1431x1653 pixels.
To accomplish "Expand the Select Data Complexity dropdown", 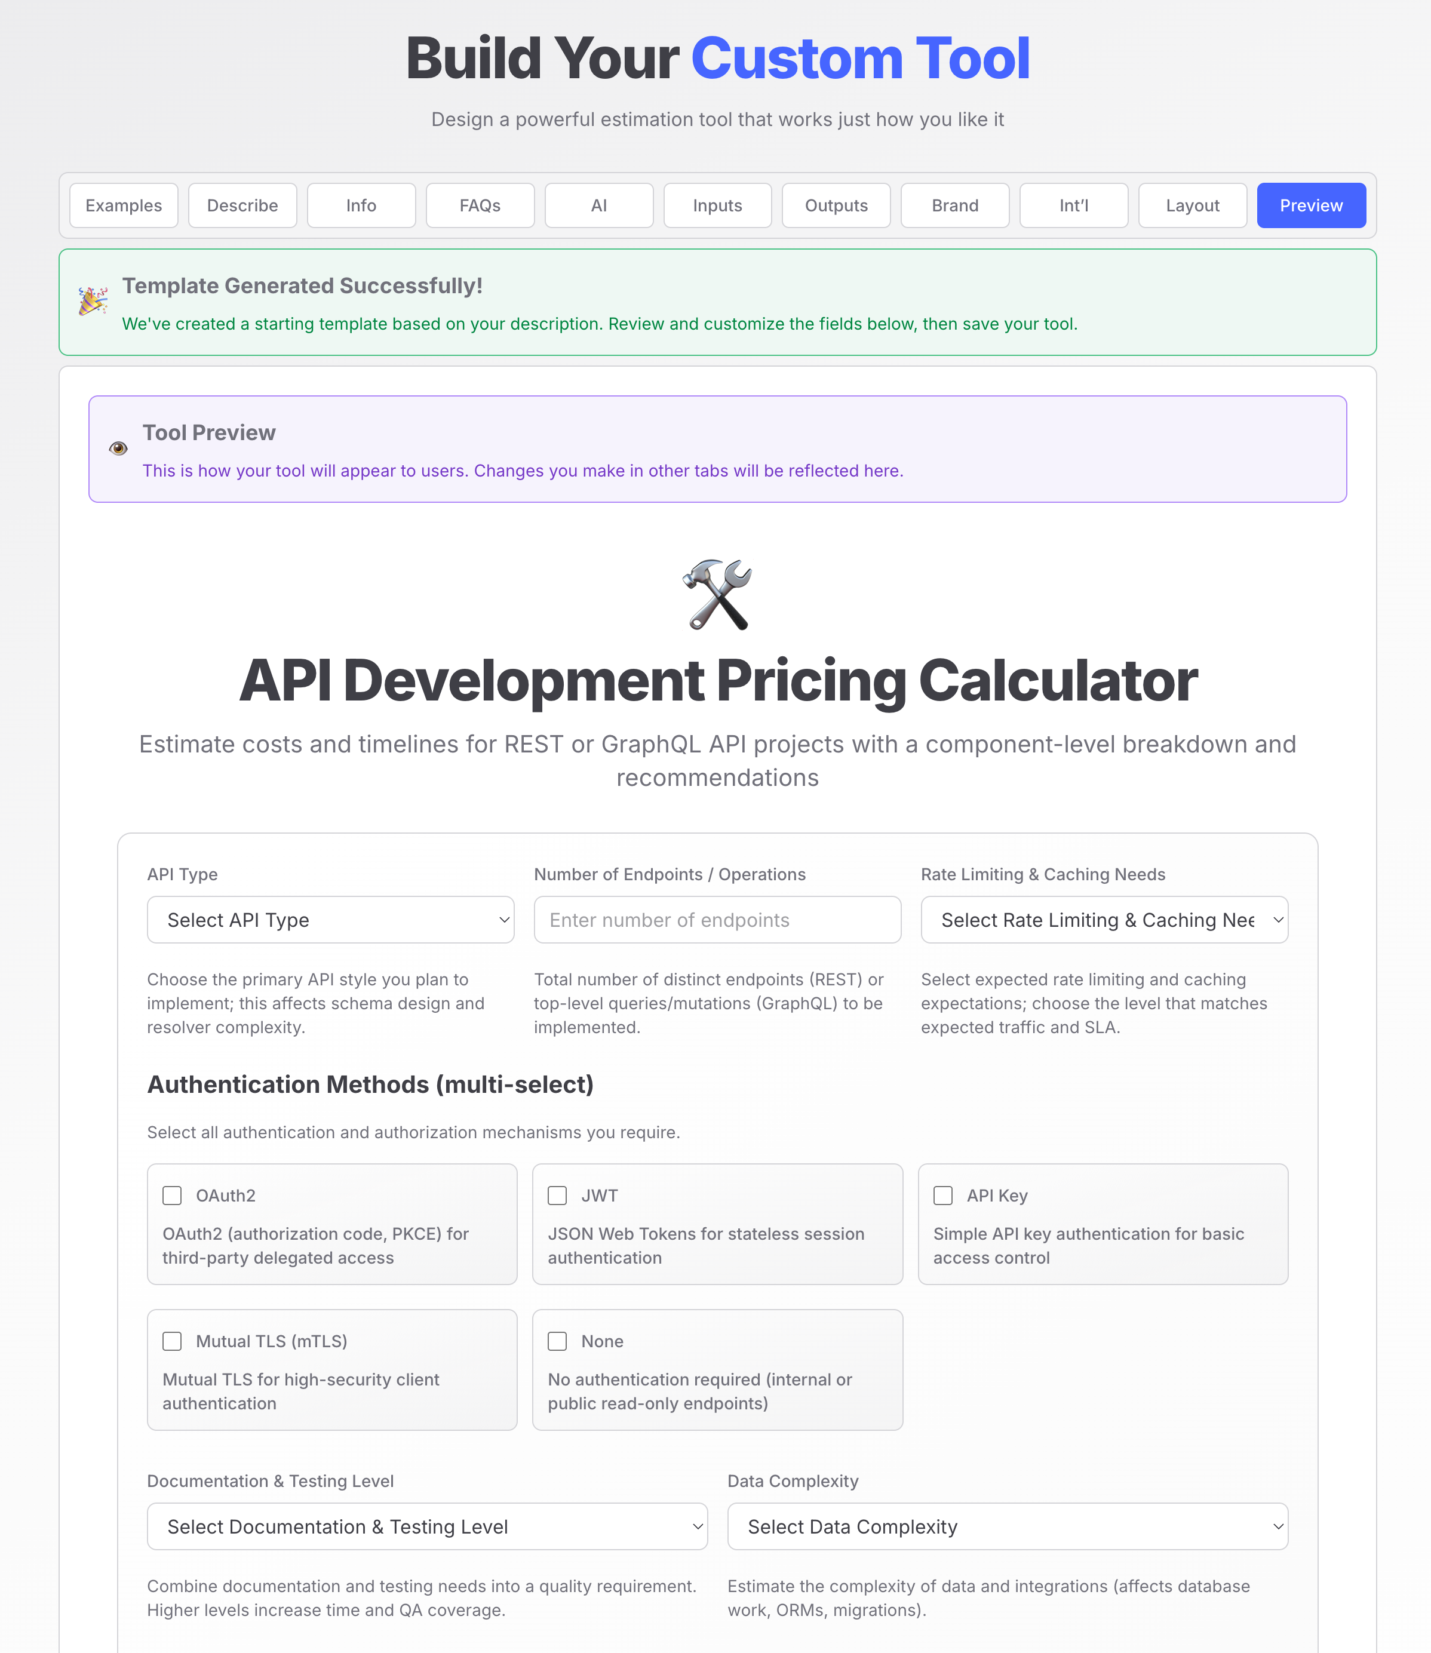I will (1007, 1526).
